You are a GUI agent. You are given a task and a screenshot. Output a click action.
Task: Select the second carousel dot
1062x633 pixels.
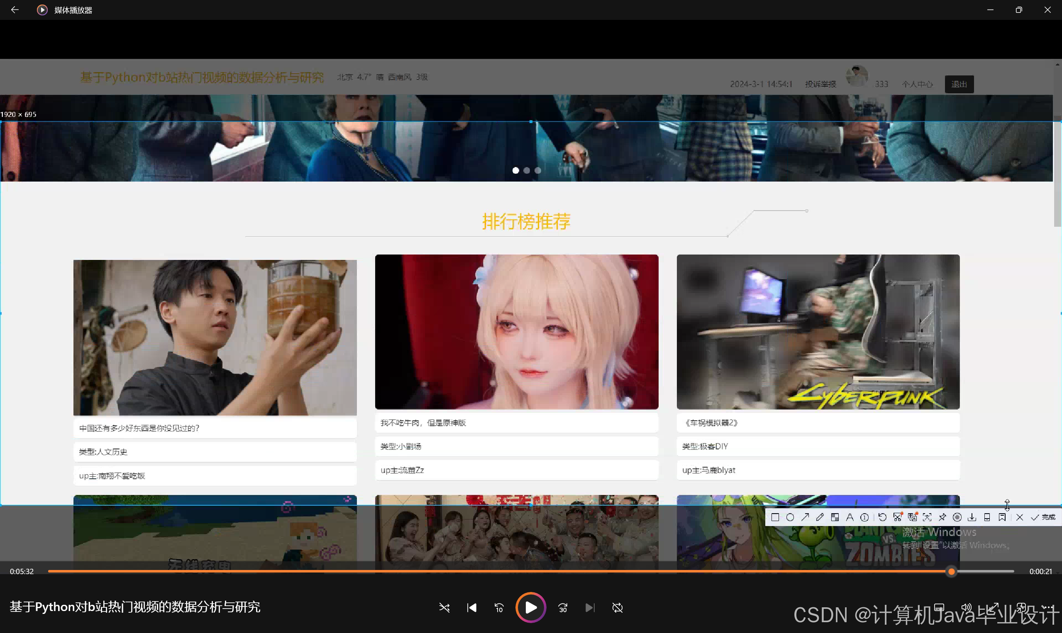click(x=527, y=171)
